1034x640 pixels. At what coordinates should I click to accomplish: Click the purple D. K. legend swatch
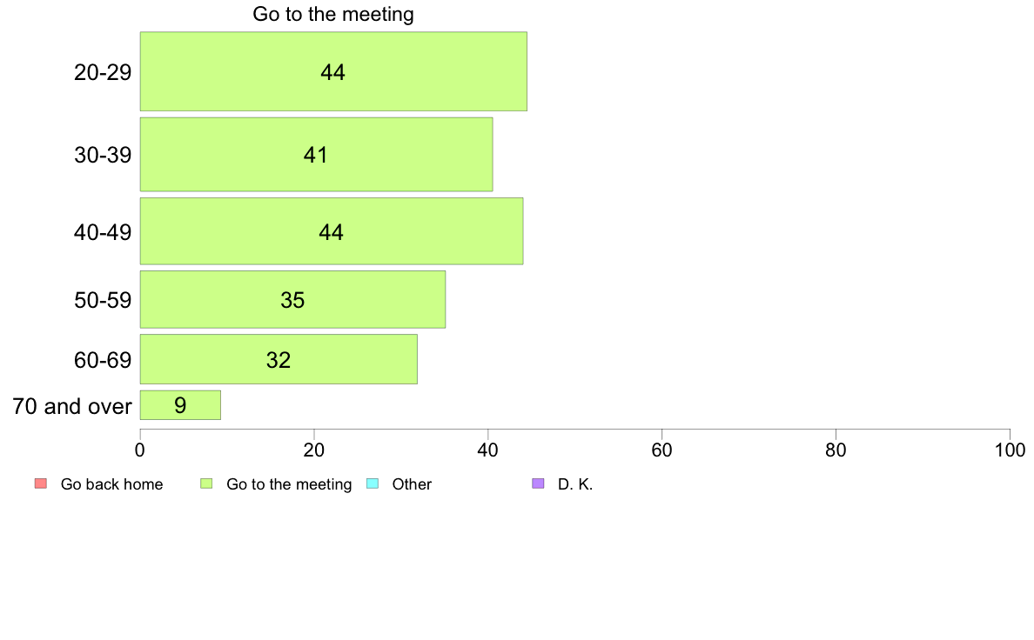point(538,483)
